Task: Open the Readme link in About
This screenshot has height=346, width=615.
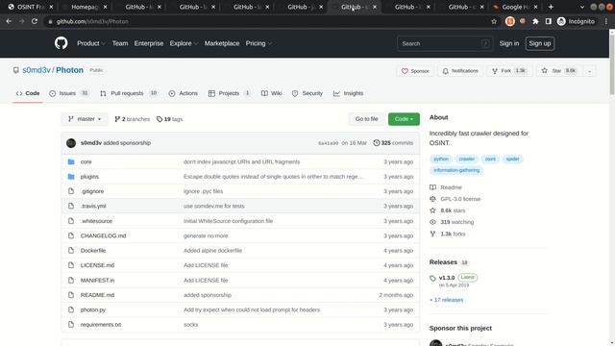Action: [x=451, y=187]
